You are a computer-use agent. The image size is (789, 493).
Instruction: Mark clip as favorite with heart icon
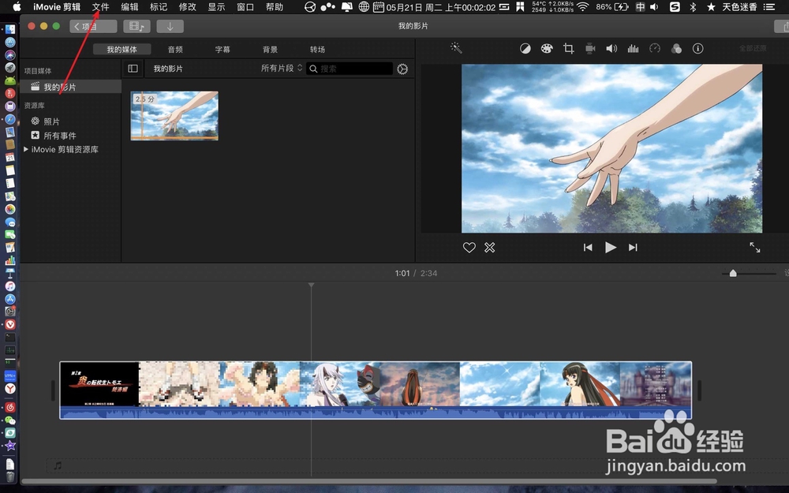[469, 248]
